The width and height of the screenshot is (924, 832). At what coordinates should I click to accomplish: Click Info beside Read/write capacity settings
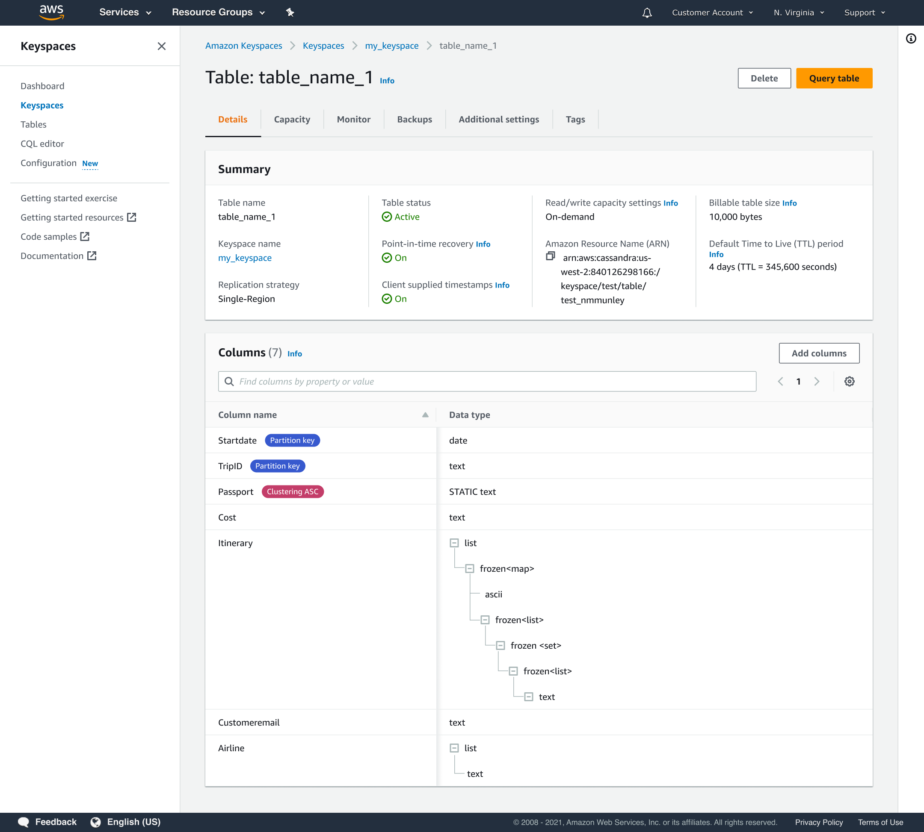670,203
